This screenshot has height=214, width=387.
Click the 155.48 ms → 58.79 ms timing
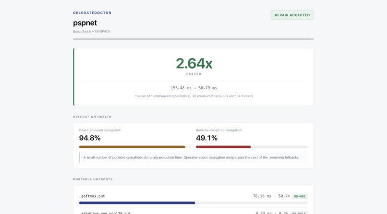[194, 88]
